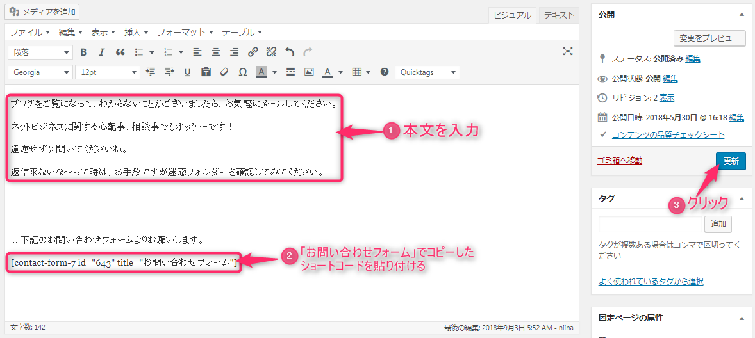This screenshot has height=338, width=755.
Task: Edit the 公開状態 visibility link
Action: coord(670,78)
